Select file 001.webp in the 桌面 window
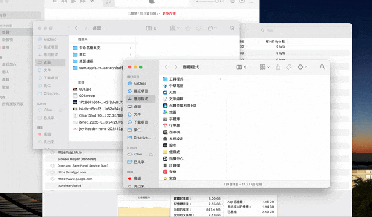 click(84, 96)
